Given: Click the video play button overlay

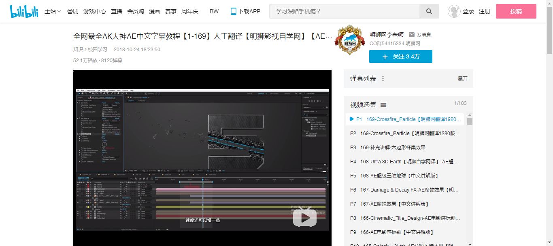Looking at the screenshot, I should 305,218.
